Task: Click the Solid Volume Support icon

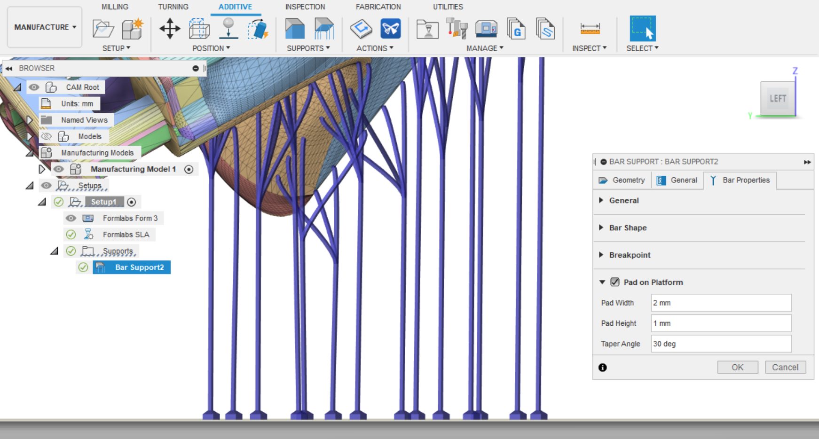Action: pos(295,29)
